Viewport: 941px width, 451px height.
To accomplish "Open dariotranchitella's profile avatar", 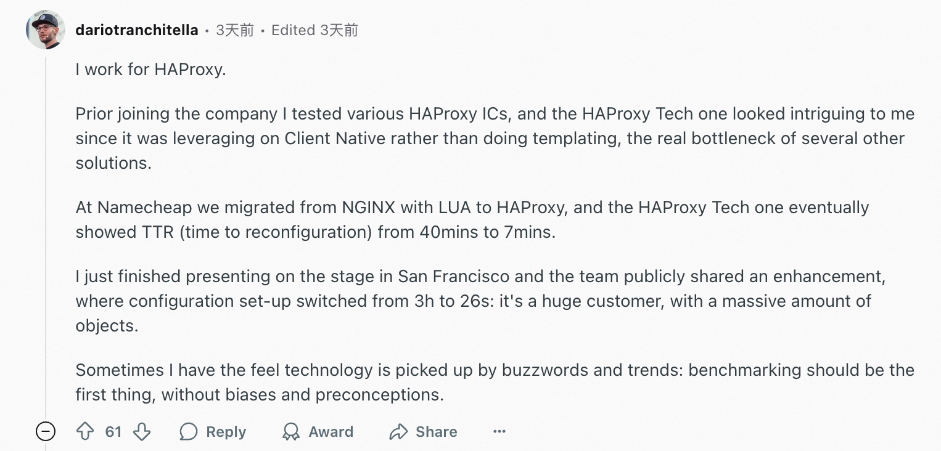I will coord(46,30).
